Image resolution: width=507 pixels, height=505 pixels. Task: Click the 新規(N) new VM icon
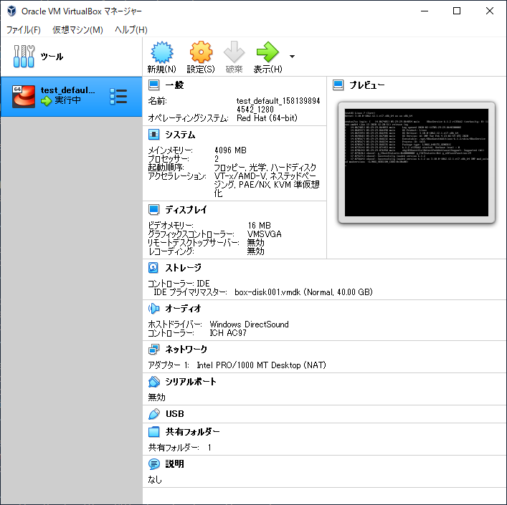161,52
